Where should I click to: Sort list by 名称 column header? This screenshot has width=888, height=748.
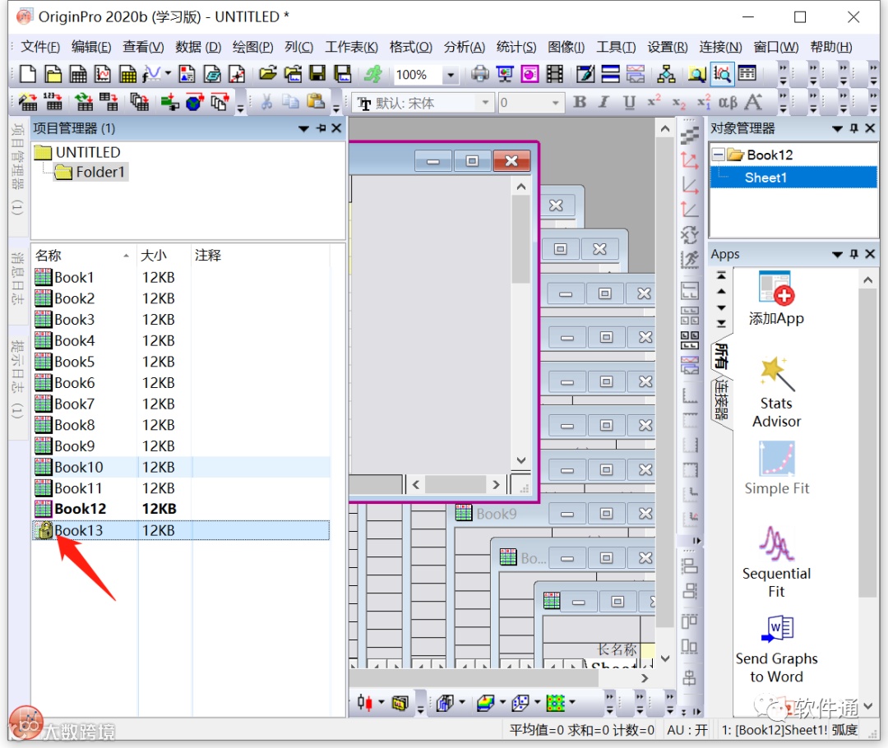pyautogui.click(x=85, y=256)
